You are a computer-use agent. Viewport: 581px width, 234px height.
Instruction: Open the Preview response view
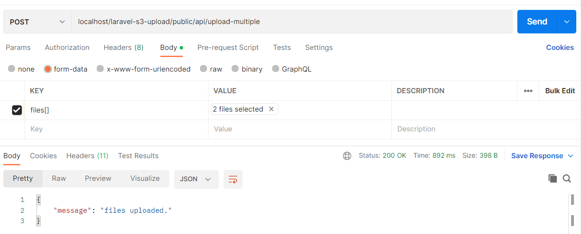(98, 178)
